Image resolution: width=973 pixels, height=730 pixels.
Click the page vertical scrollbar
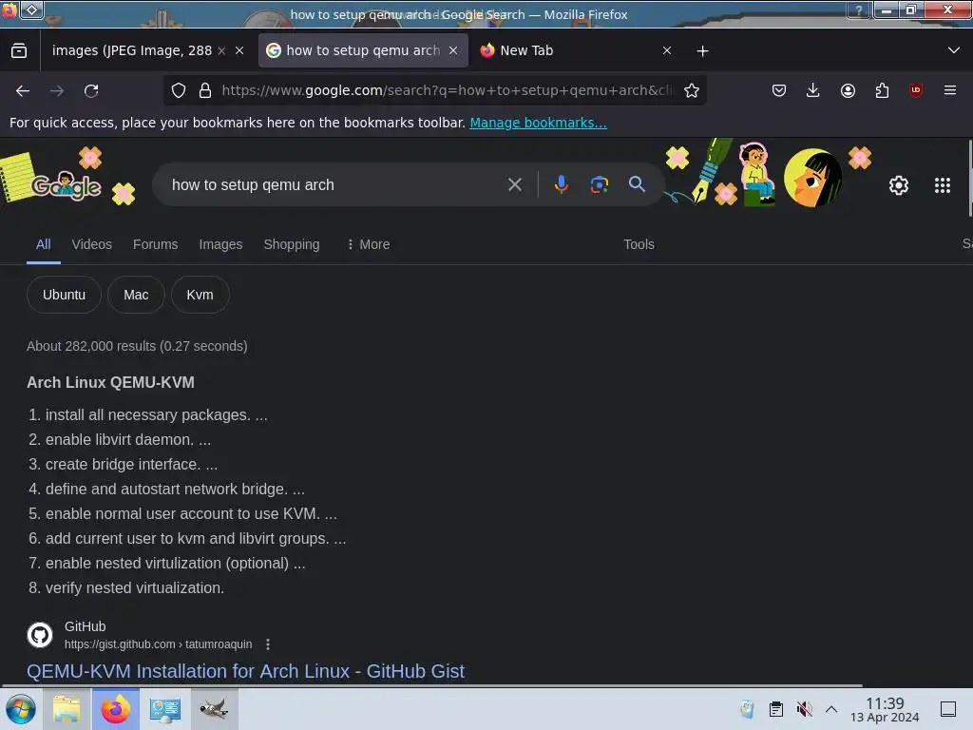coord(969,179)
